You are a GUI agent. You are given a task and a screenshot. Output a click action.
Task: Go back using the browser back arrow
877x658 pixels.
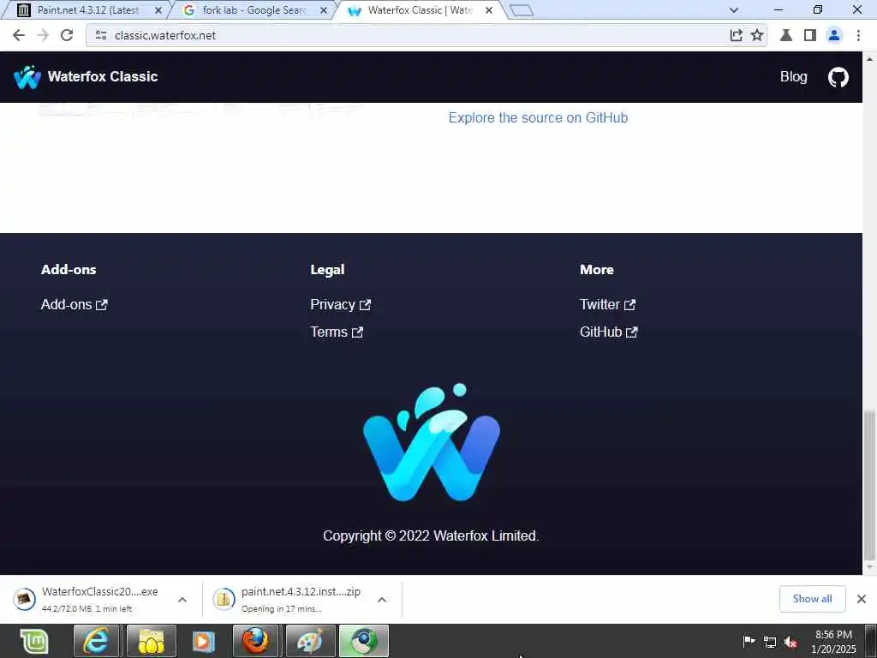pos(19,35)
